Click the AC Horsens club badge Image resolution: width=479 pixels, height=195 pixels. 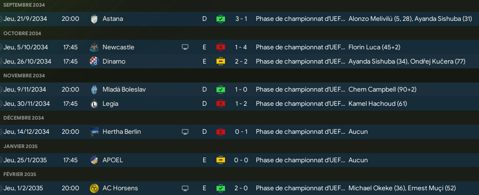(94, 188)
